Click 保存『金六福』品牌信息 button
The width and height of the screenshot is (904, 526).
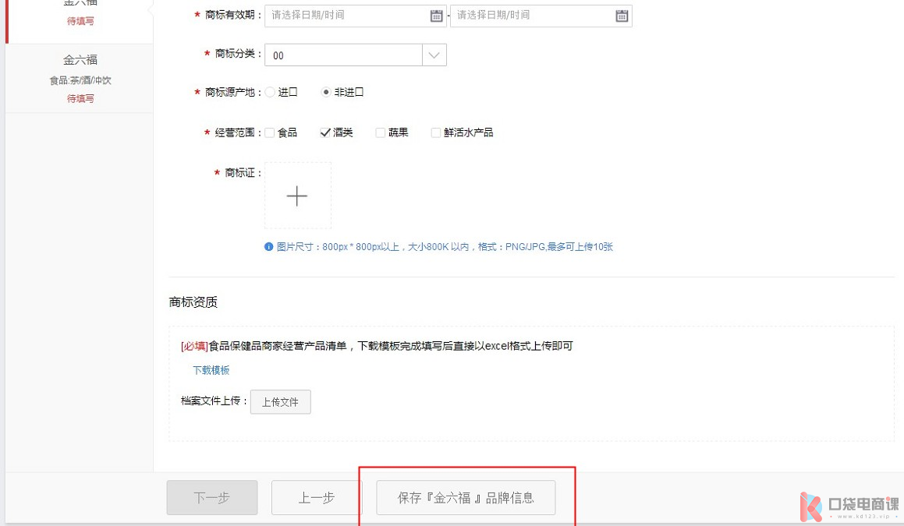[466, 498]
